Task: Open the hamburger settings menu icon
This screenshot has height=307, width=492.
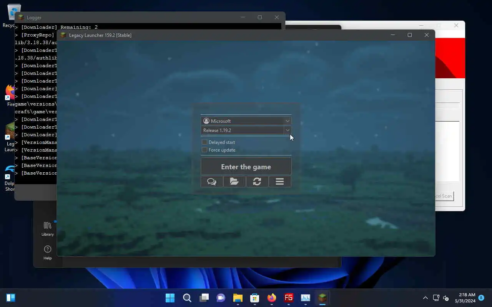Action: (x=280, y=182)
